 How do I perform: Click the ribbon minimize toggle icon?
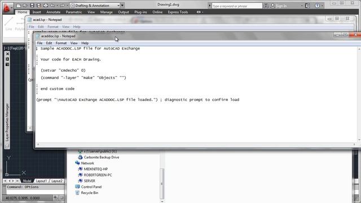point(199,12)
